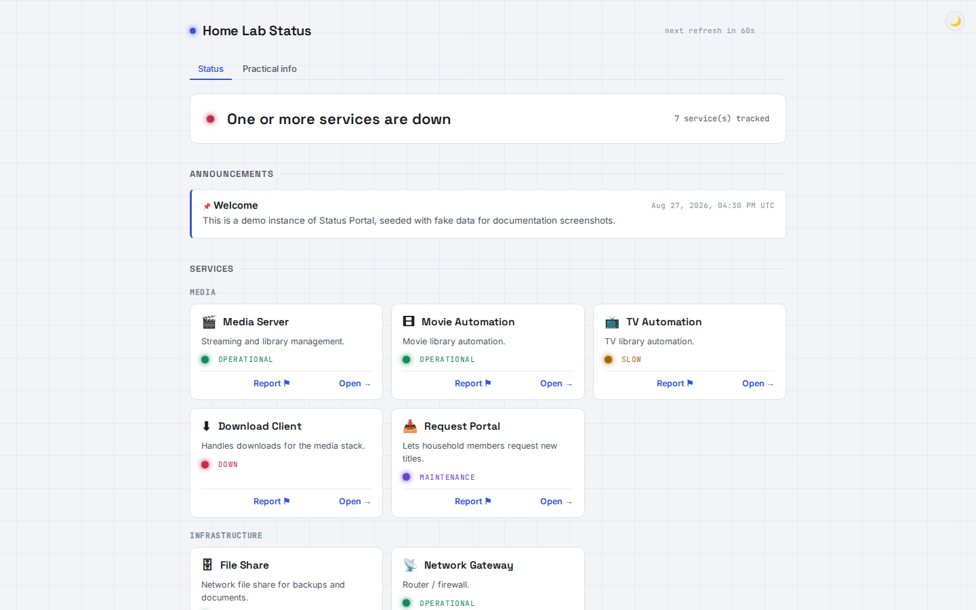Open the Download Client service
The image size is (976, 610).
pos(354,502)
